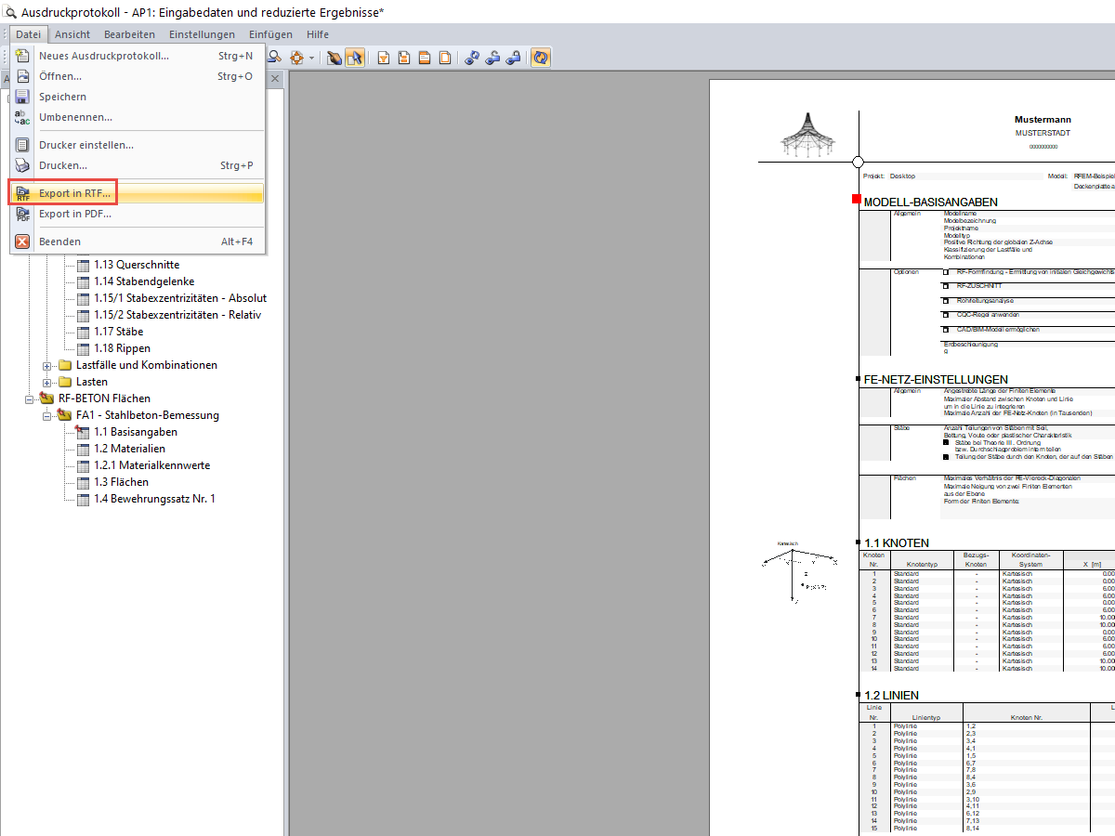Expand the Lastfälle und Kombinationen node

pos(47,364)
